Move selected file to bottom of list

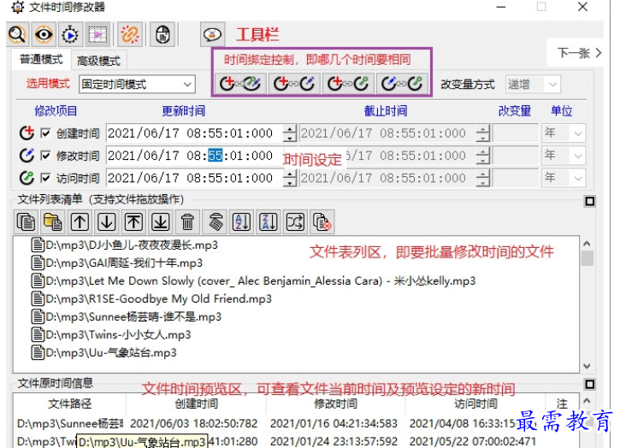coord(161,221)
